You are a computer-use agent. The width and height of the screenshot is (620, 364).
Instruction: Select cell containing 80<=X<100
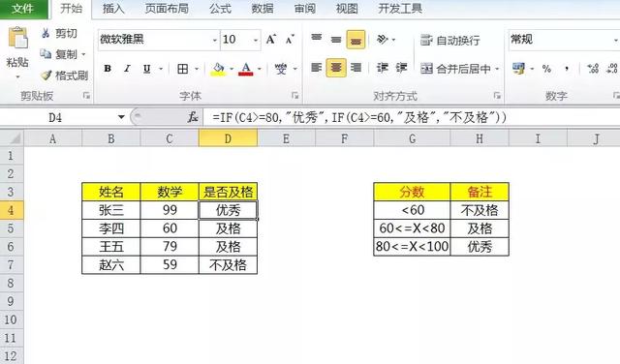click(412, 246)
